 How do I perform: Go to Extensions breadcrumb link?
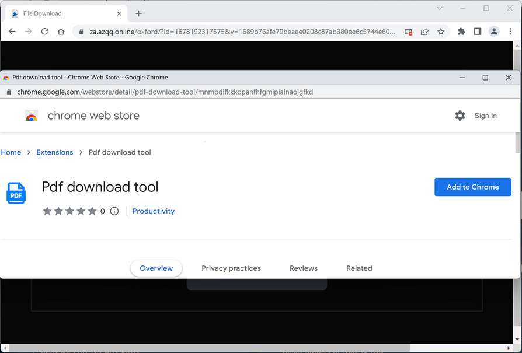(55, 152)
